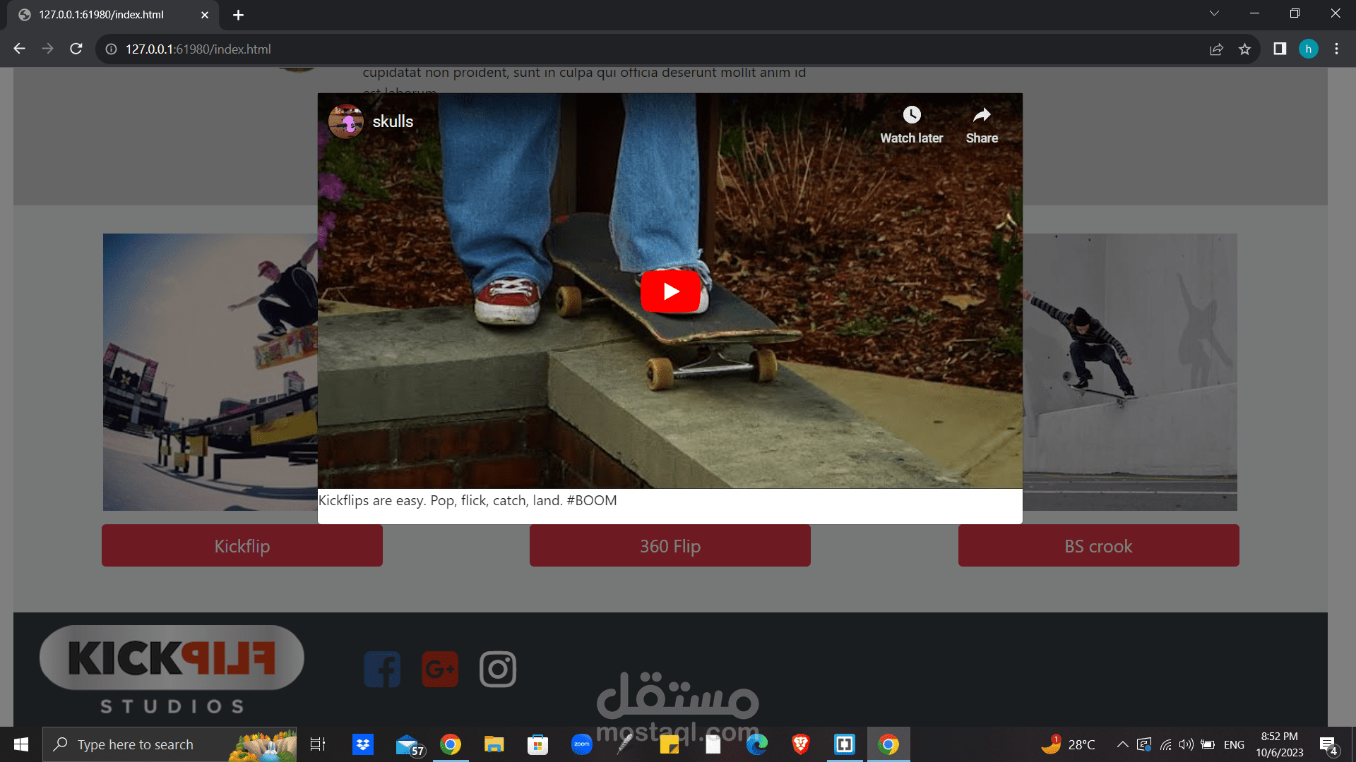Reload the current page
Screen dimensions: 1356x762
pos(76,49)
